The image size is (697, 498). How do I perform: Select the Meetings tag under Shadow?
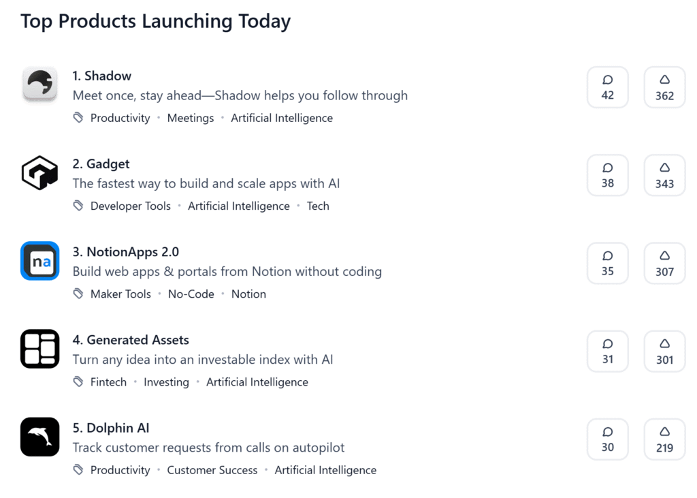(191, 118)
